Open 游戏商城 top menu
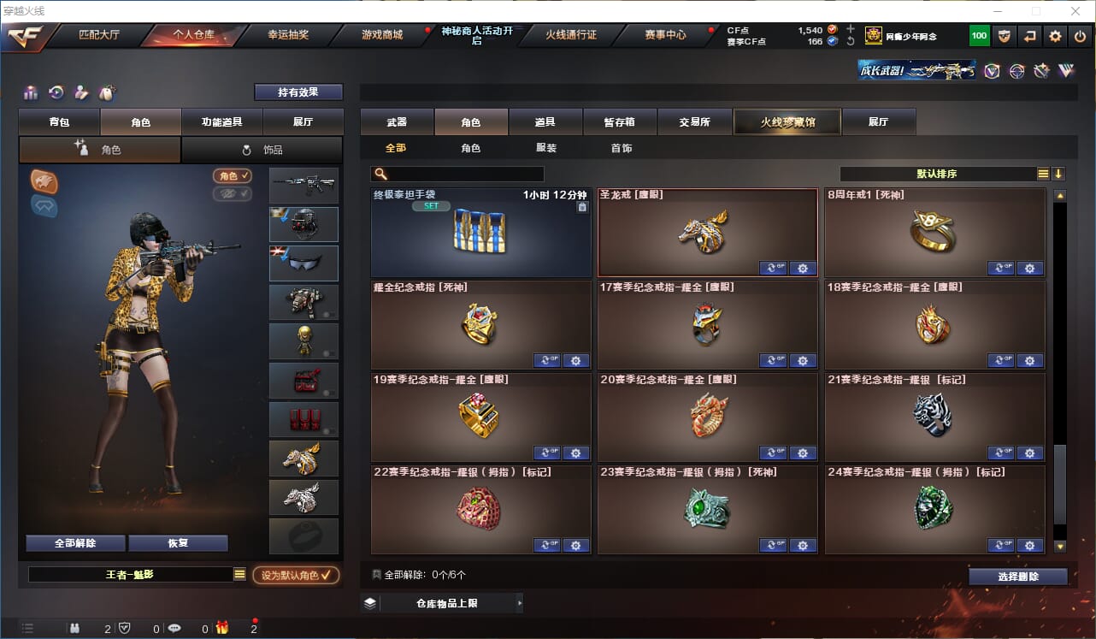This screenshot has height=639, width=1096. 381,35
